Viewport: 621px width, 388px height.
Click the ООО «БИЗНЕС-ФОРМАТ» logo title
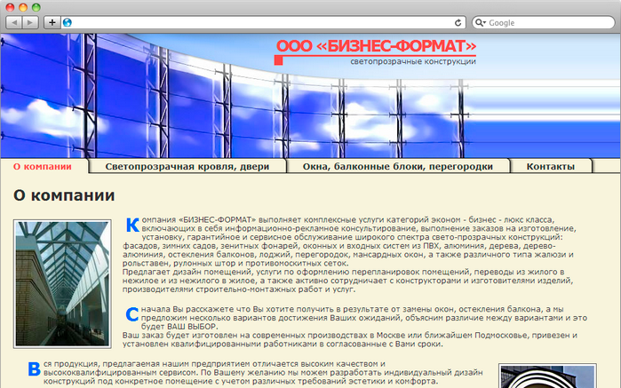tap(376, 45)
